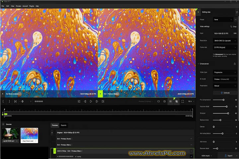Viewport: 239px width, 159px height.
Task: Click the Estimate button
Action: 225,93
